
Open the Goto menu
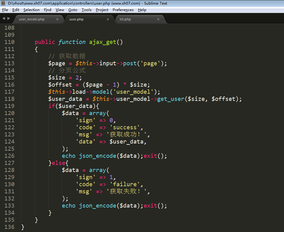(73, 10)
